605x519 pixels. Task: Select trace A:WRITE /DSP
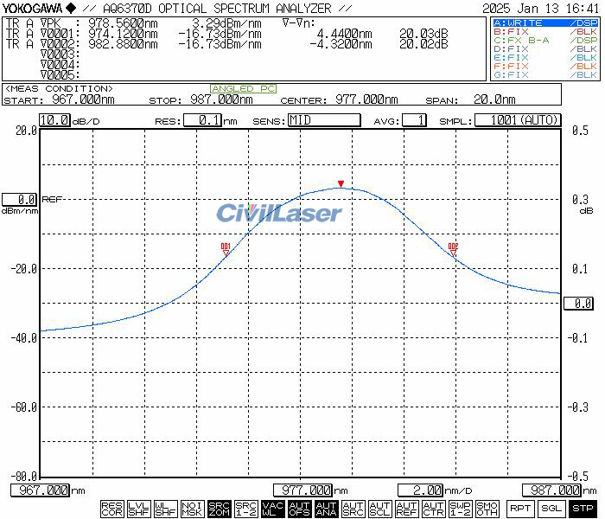545,23
